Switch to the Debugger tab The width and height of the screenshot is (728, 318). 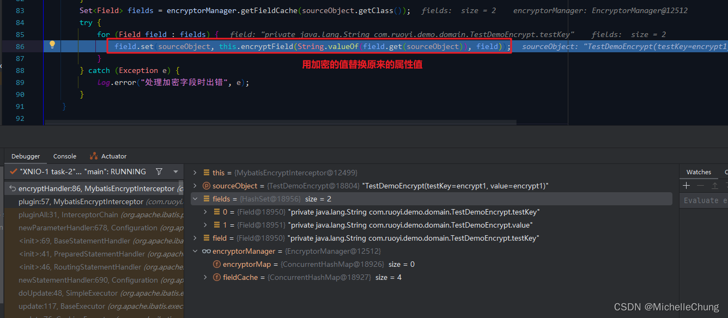pyautogui.click(x=26, y=156)
